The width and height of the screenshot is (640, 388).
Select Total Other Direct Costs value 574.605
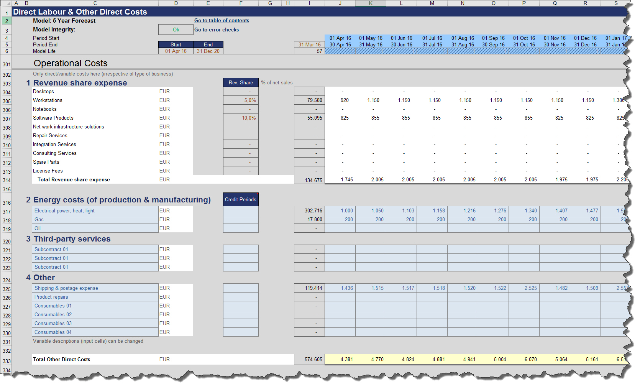309,360
